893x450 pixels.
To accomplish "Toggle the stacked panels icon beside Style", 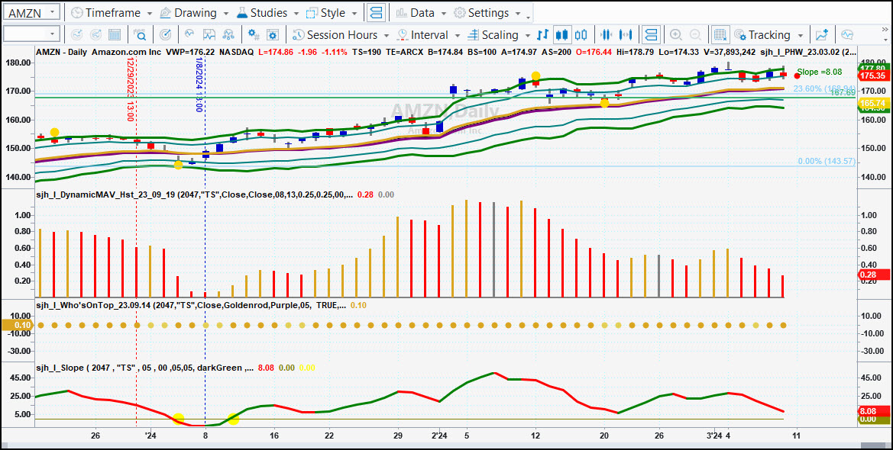I will click(376, 12).
